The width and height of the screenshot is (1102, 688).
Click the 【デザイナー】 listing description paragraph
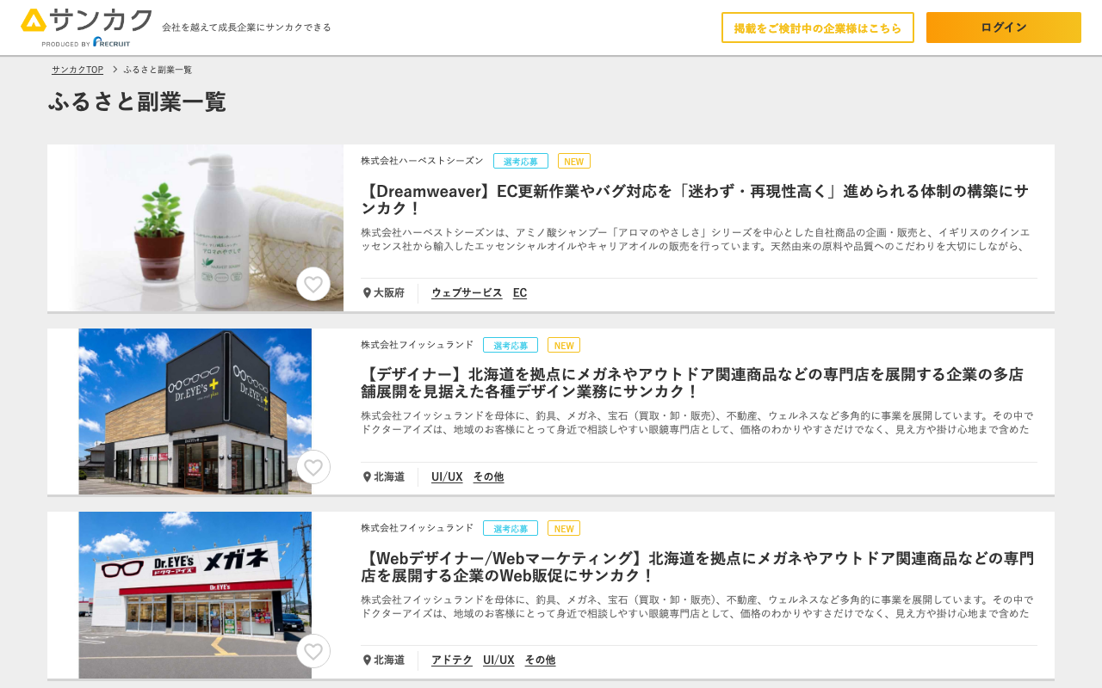(x=696, y=422)
